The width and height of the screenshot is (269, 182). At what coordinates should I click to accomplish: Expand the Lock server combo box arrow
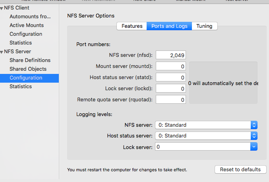pos(254,147)
